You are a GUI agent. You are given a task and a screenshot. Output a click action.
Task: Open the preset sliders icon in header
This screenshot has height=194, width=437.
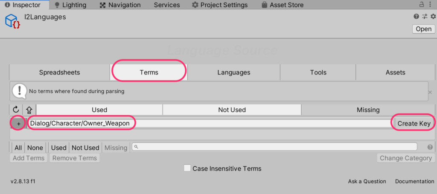pos(425,17)
